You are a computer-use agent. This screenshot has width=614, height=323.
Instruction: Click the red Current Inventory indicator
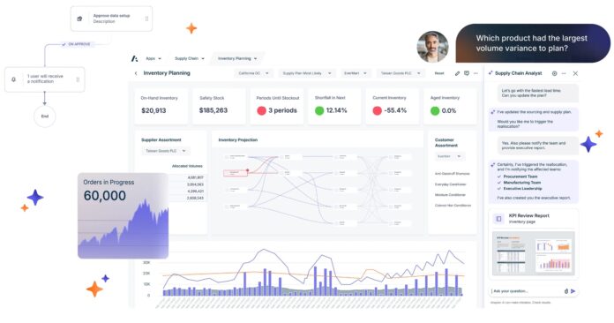[377, 111]
